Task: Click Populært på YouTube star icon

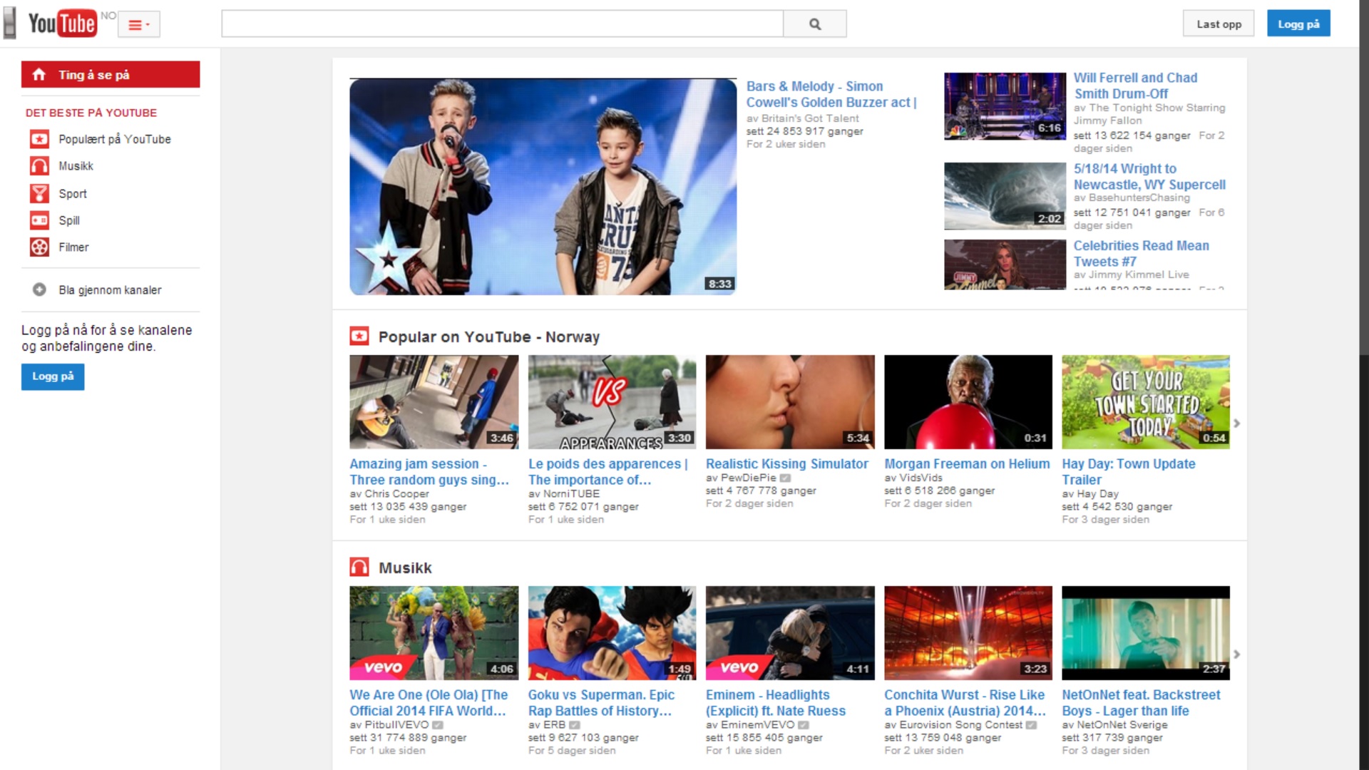Action: tap(39, 139)
